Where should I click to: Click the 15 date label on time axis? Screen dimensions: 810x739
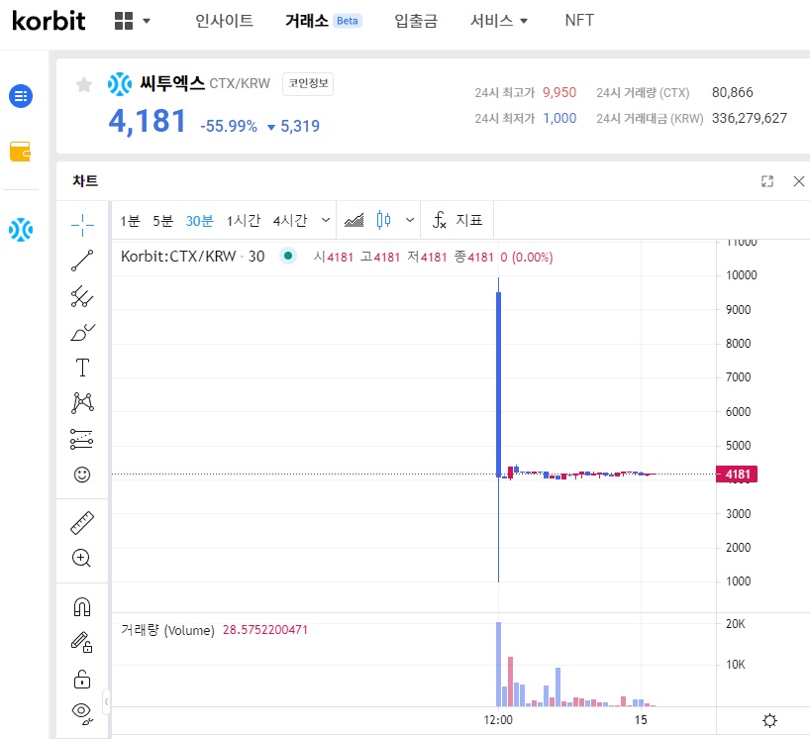(x=641, y=720)
